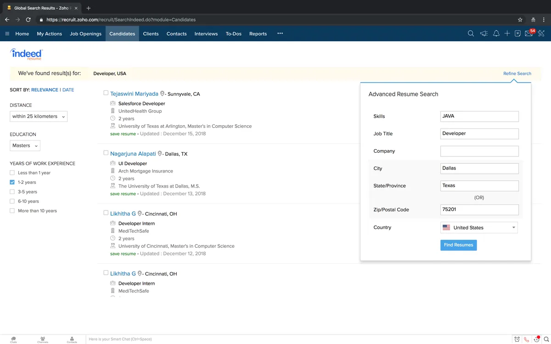Go to the My Actions tab
This screenshot has width=551, height=344.
49,33
